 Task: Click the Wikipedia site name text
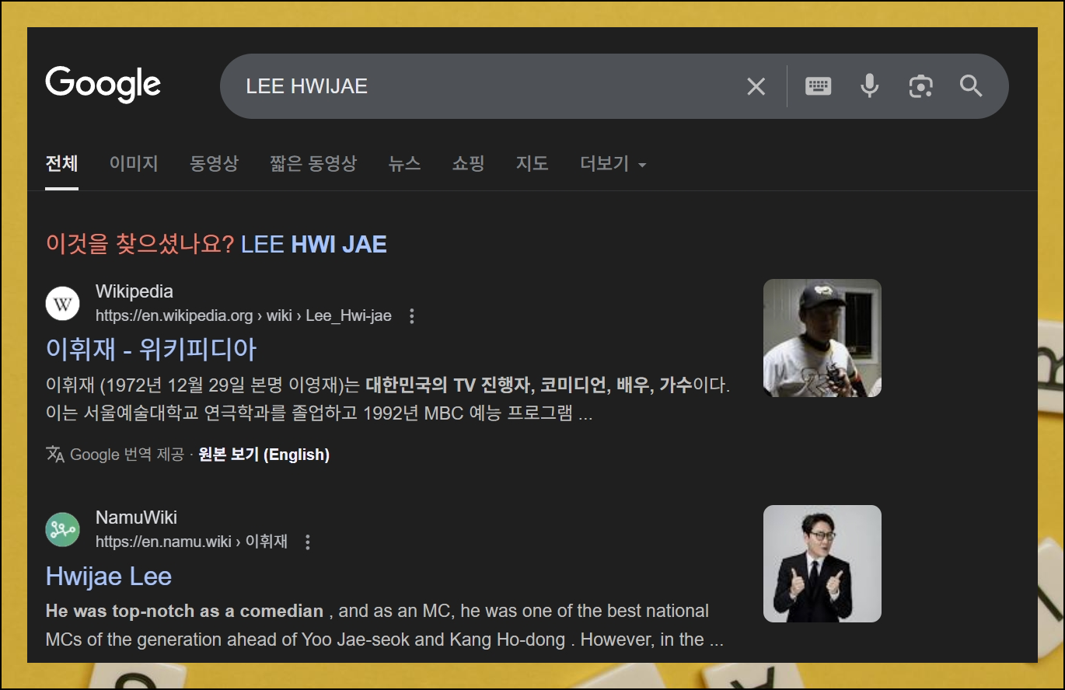pos(134,291)
